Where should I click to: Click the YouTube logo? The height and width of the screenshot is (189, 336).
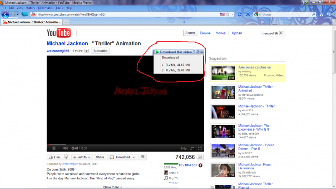(x=58, y=33)
